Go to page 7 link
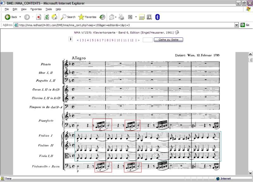The width and height of the screenshot is (253, 182). click(x=102, y=40)
